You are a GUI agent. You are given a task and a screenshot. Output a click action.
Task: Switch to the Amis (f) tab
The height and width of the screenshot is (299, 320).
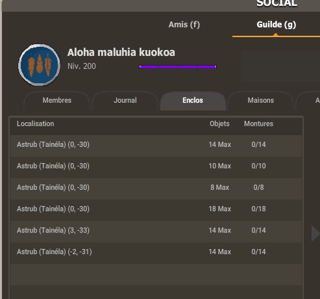coord(184,25)
